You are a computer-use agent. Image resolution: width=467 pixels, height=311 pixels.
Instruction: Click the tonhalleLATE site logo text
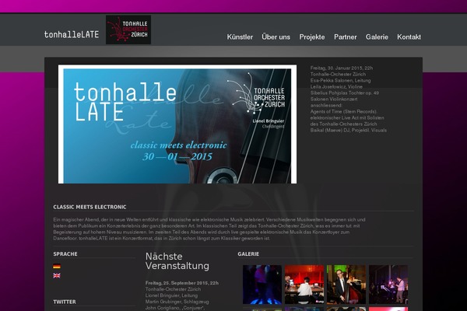[72, 34]
